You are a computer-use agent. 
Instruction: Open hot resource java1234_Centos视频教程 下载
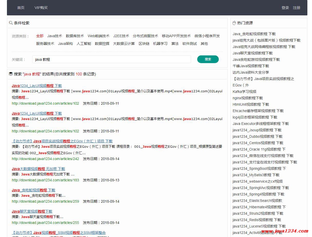(x=258, y=143)
